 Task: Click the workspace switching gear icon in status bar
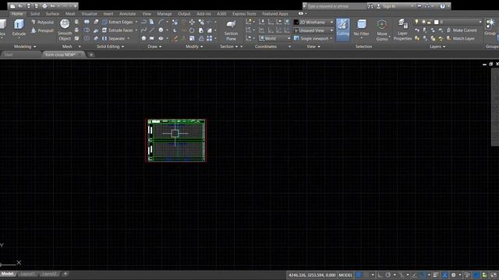point(453,275)
